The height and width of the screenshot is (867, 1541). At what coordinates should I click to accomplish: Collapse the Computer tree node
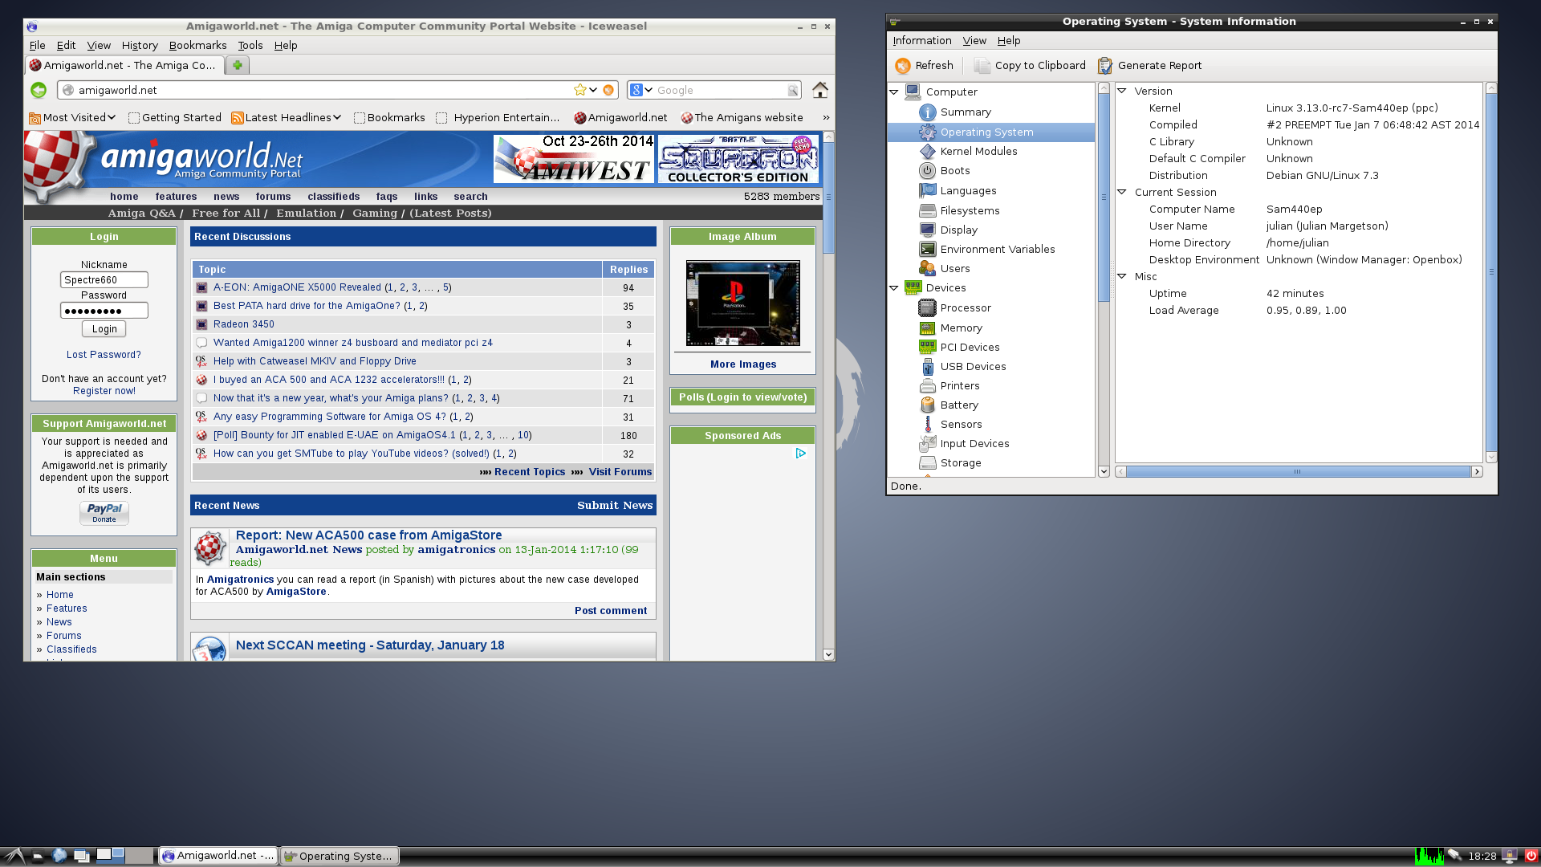pyautogui.click(x=893, y=92)
